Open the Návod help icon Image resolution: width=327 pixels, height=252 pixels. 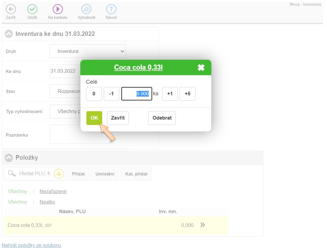(111, 9)
